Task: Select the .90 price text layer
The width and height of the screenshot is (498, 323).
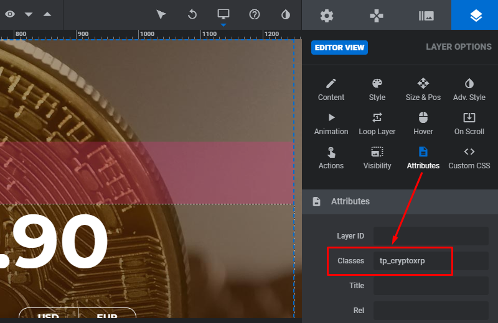Action: (x=54, y=242)
